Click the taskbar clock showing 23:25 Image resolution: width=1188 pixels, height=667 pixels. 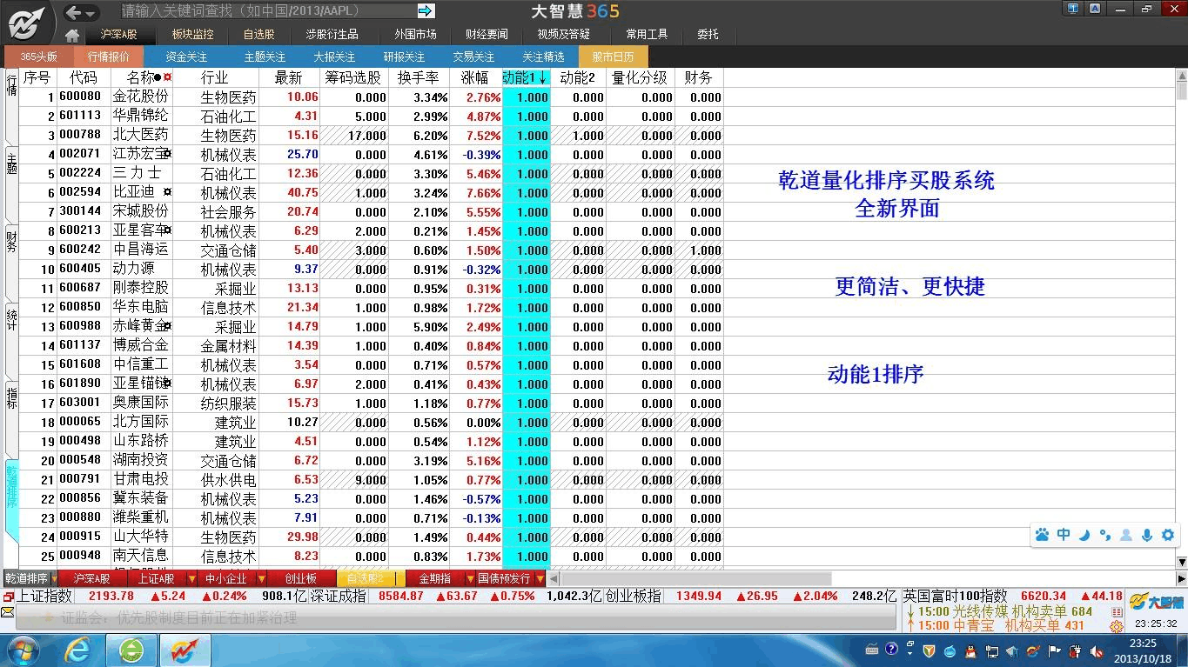click(x=1144, y=650)
